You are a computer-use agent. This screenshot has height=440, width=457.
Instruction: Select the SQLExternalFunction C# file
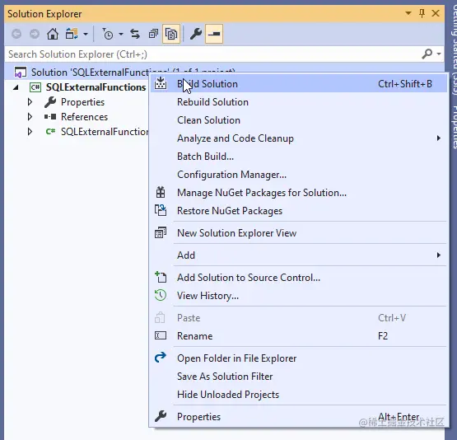click(105, 132)
